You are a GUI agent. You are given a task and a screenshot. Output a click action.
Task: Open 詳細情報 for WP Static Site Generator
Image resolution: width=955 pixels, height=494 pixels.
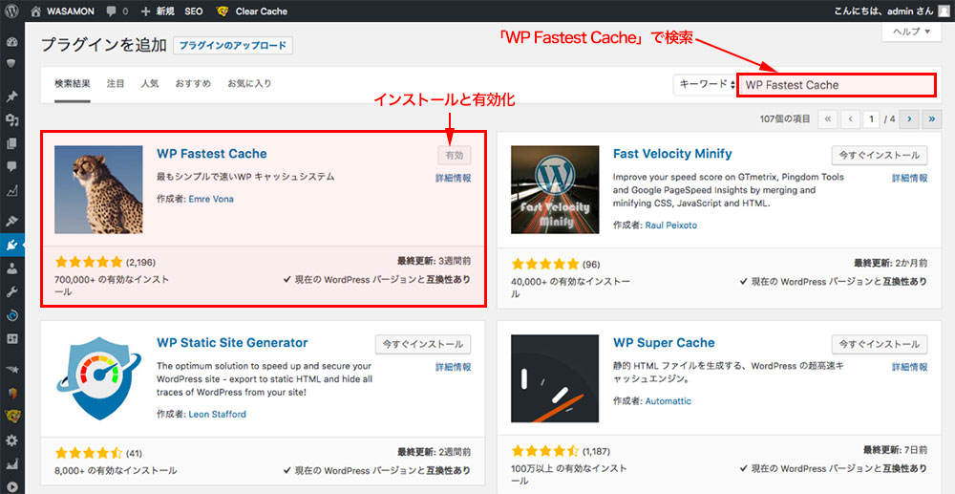[x=453, y=367]
